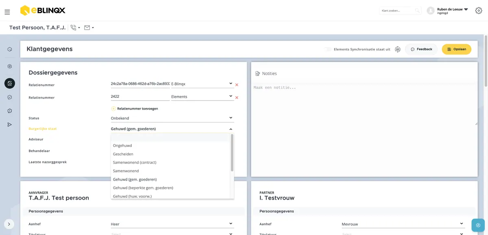Image resolution: width=488 pixels, height=235 pixels.
Task: Select Ongehuwd from the list
Action: (x=170, y=146)
